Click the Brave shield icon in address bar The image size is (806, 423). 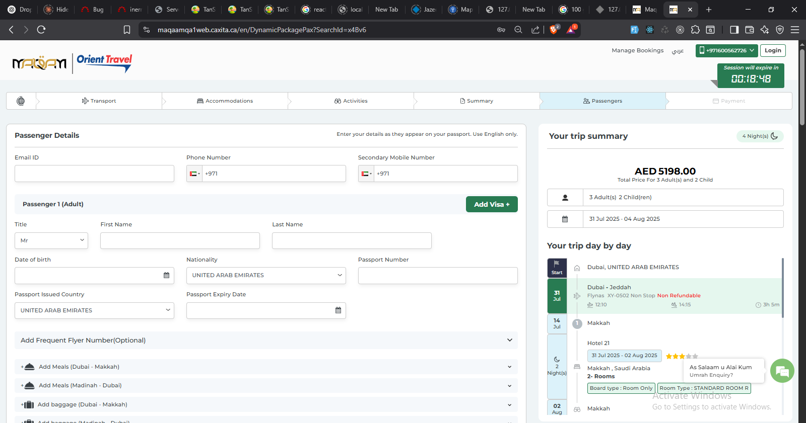(x=554, y=30)
